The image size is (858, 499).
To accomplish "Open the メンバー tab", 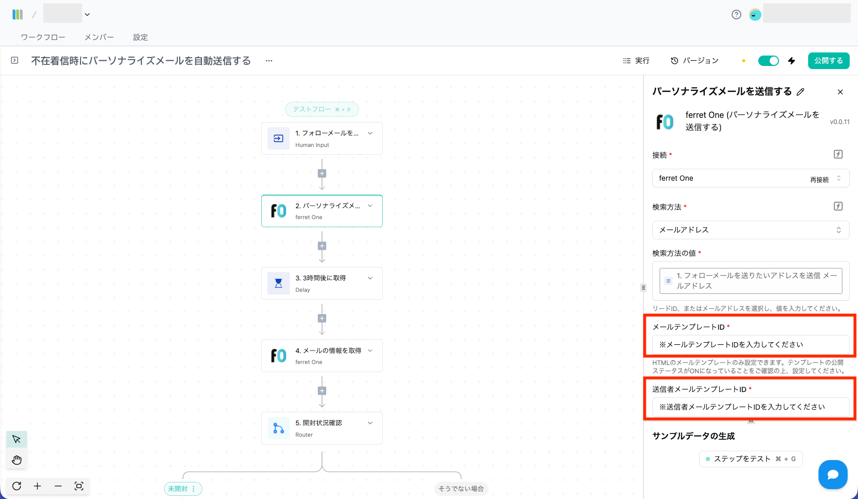I will coord(99,37).
